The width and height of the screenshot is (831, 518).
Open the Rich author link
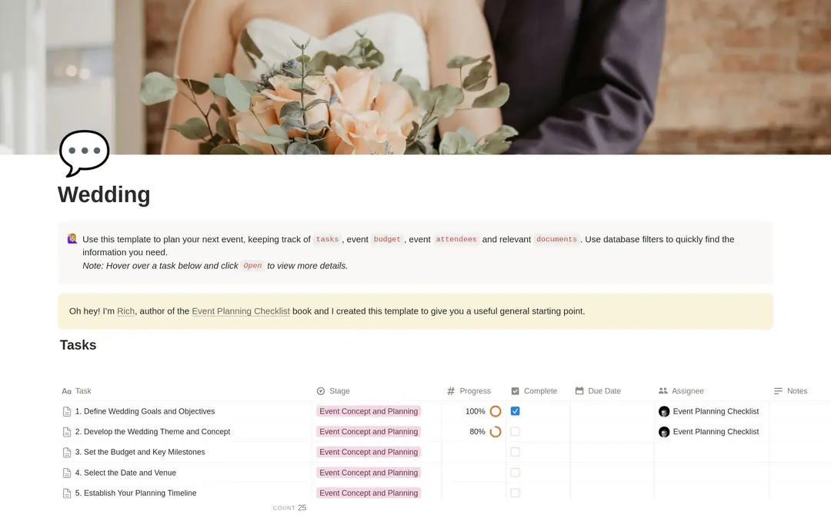coord(125,311)
